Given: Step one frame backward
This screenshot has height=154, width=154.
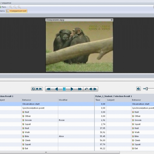Looking at the screenshot, I should coord(91,89).
